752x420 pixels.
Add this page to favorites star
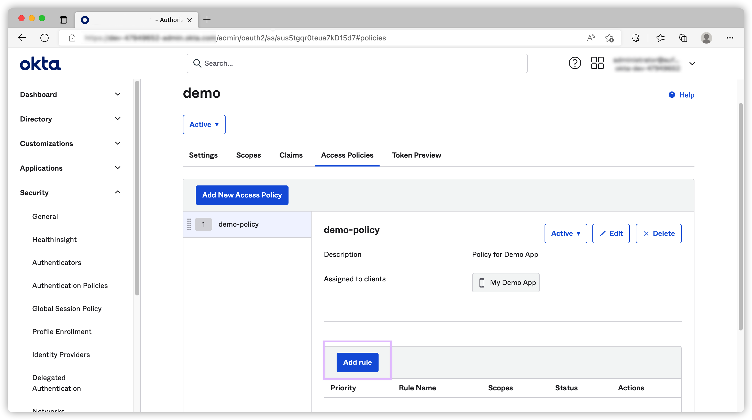tap(609, 38)
